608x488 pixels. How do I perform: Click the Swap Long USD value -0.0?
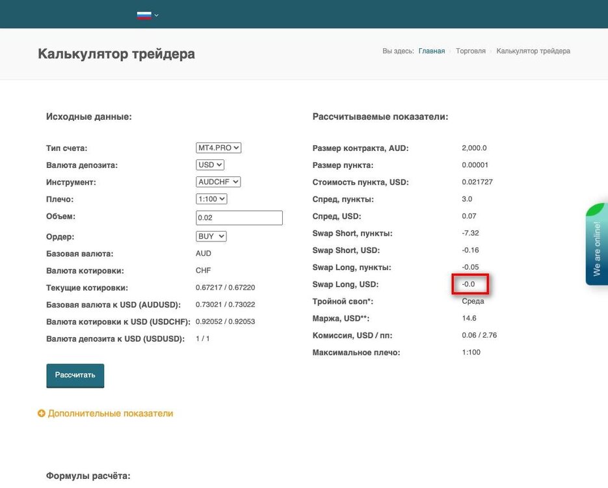pos(468,284)
